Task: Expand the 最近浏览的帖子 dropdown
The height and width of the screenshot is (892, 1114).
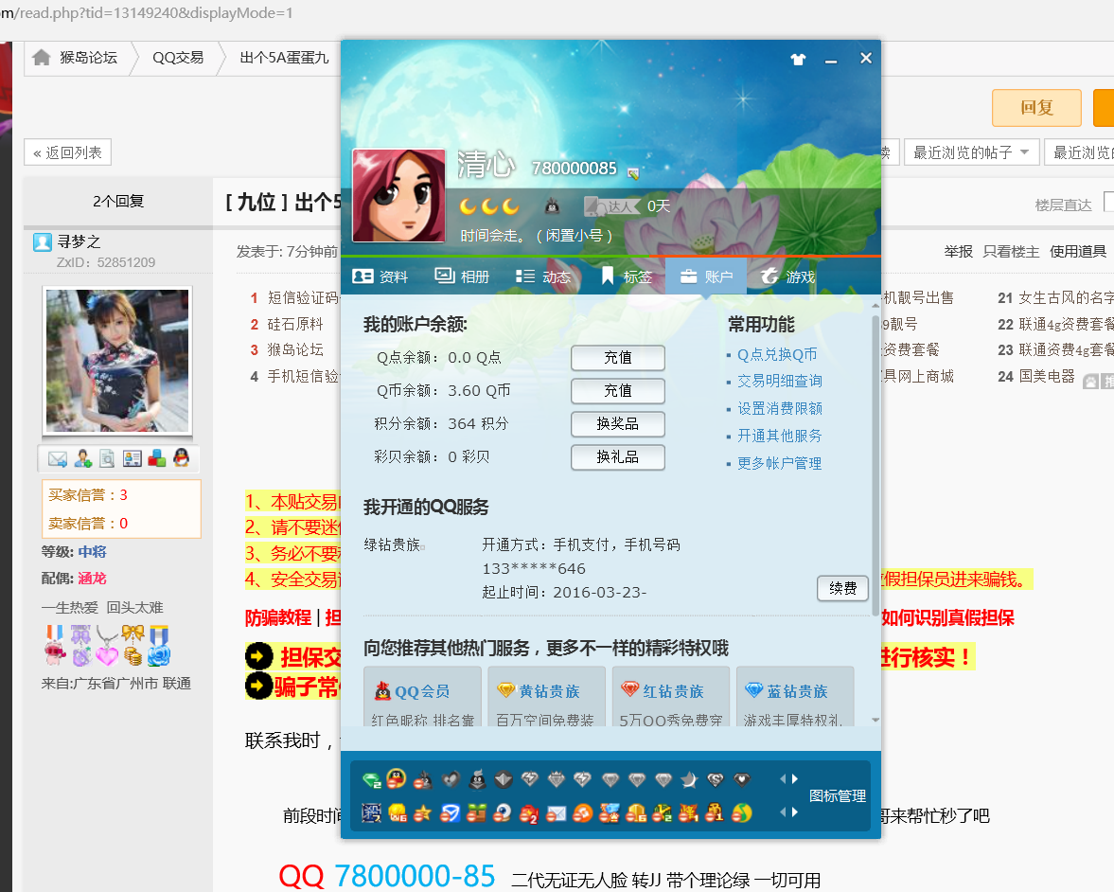Action: tap(971, 152)
